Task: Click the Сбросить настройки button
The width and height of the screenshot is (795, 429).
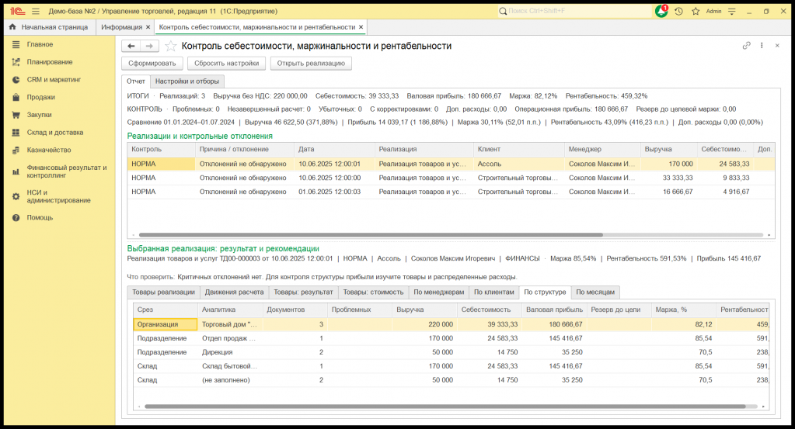Action: coord(227,64)
